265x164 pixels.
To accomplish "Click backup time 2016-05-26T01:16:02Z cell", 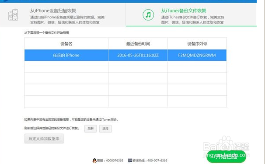I will point(138,55).
